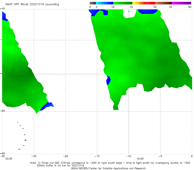The height and width of the screenshot is (170, 194).
Task: Click the small blue wind patch on right swath's western edge
Action: pyautogui.click(x=108, y=80)
